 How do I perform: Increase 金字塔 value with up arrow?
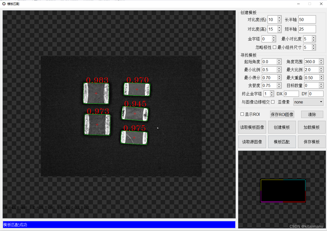(274, 37)
